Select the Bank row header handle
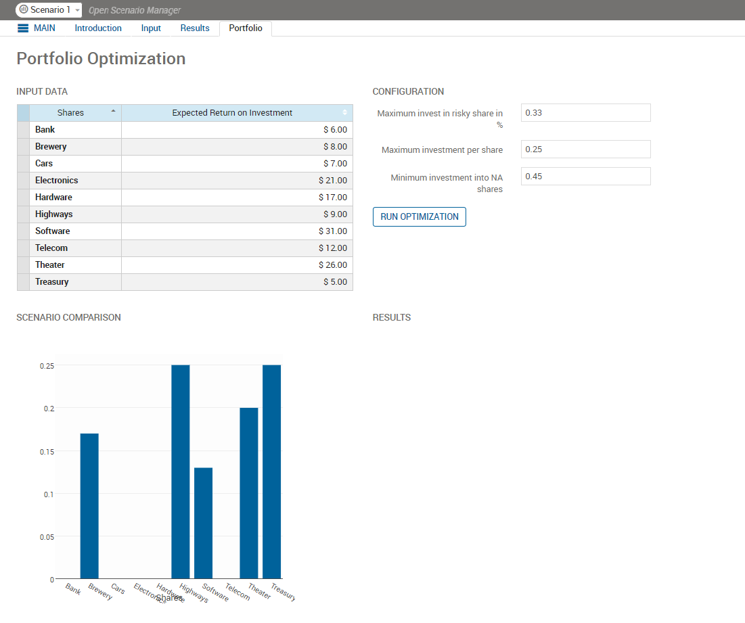Screen dimensions: 745x623 (x=23, y=130)
